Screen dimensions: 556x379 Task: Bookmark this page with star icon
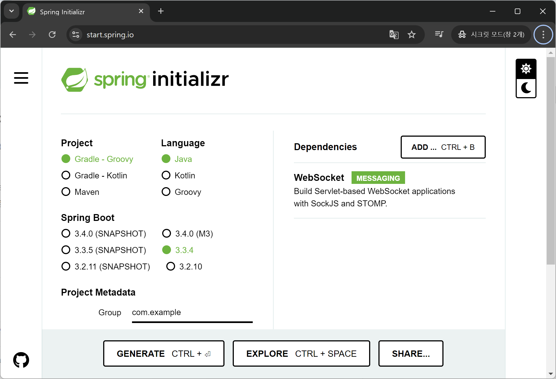coord(412,35)
